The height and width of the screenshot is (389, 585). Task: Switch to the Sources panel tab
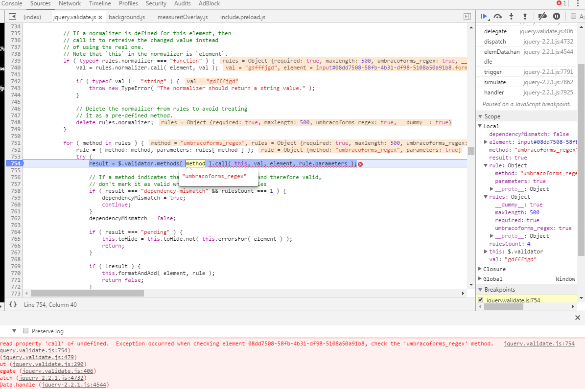pos(40,3)
